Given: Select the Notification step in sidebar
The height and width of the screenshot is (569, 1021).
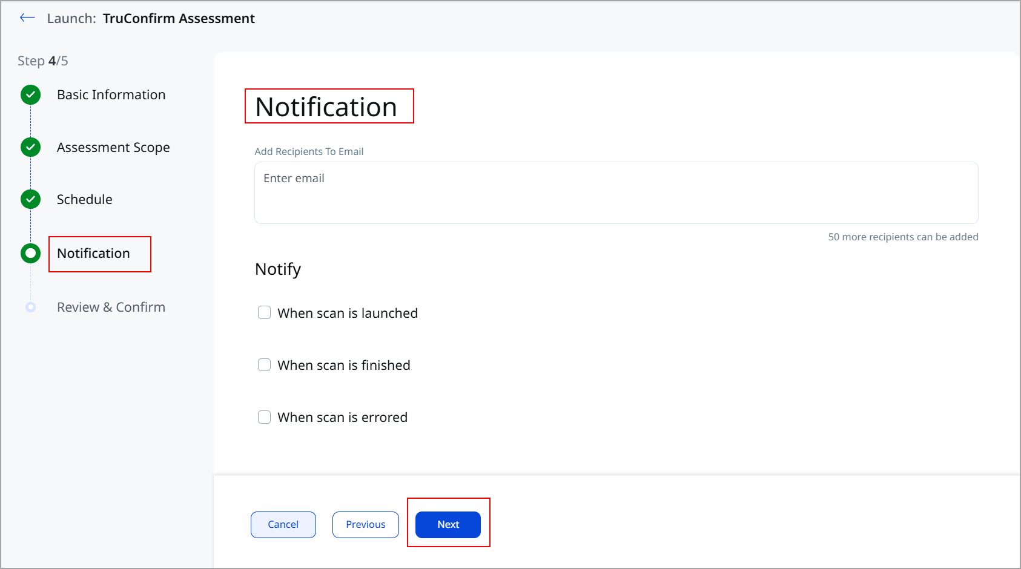Looking at the screenshot, I should pyautogui.click(x=93, y=253).
